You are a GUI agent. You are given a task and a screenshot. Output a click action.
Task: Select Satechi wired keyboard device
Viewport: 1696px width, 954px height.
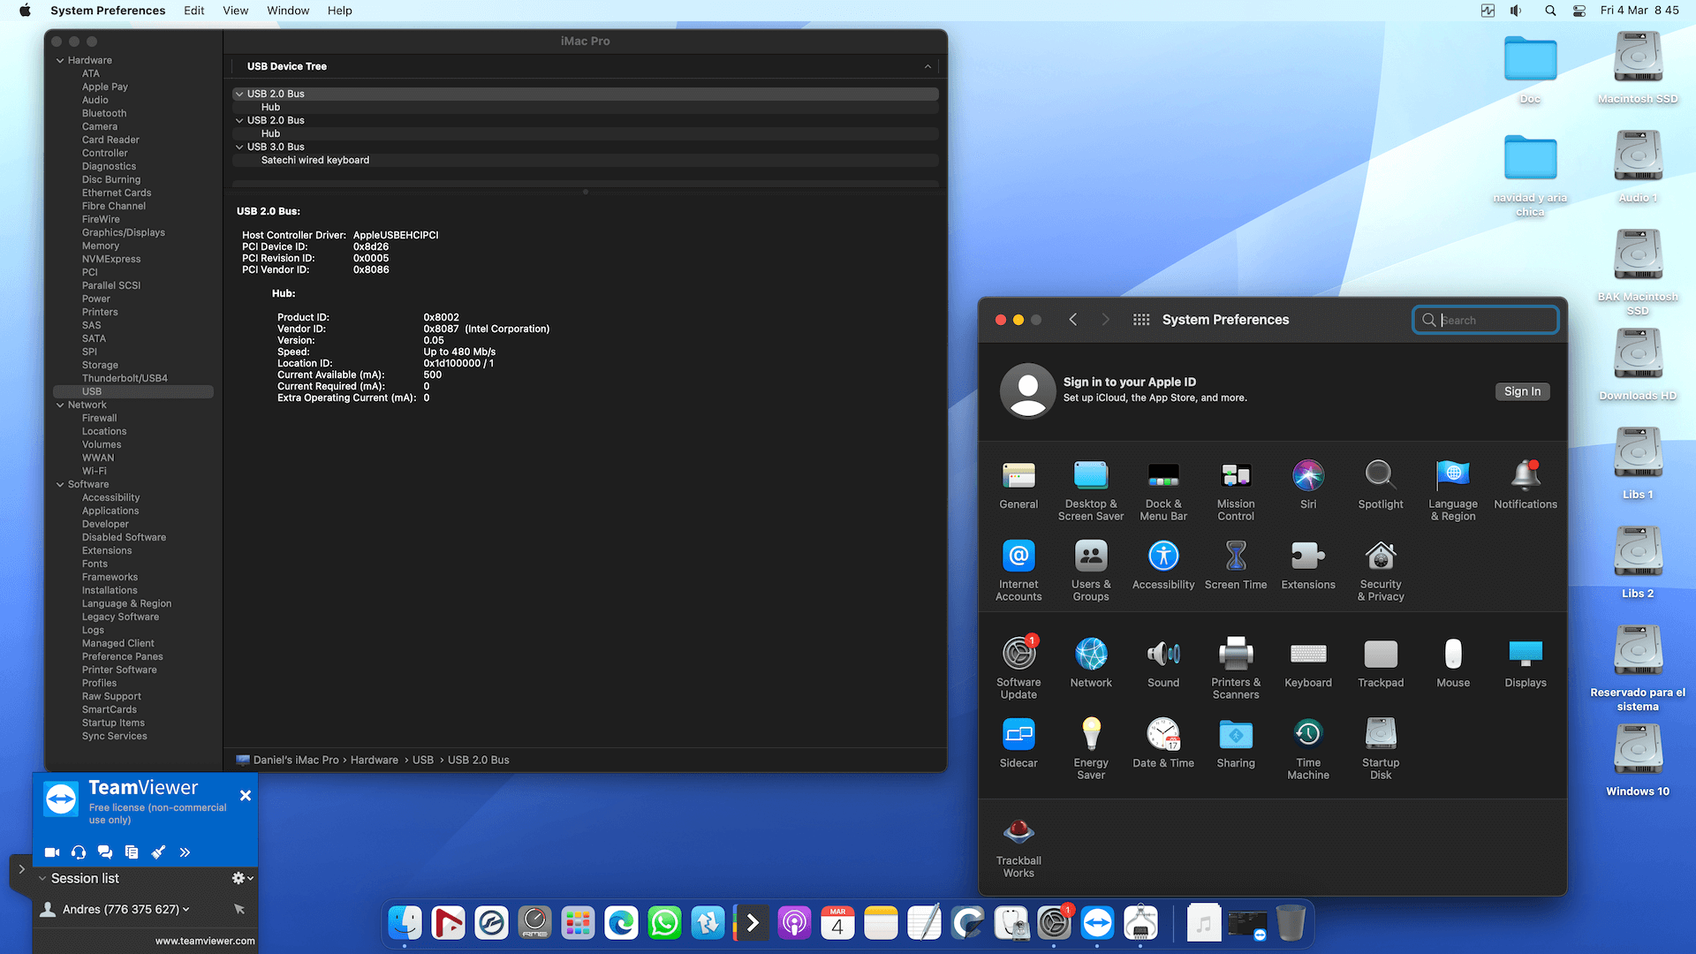click(x=315, y=160)
